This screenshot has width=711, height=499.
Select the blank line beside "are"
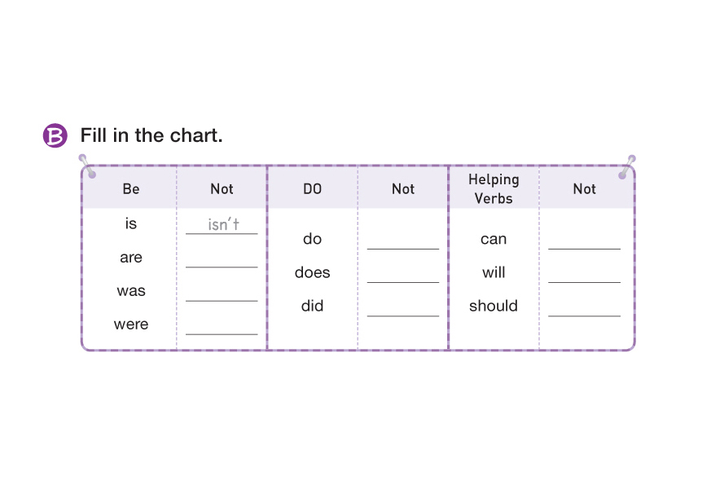point(222,260)
